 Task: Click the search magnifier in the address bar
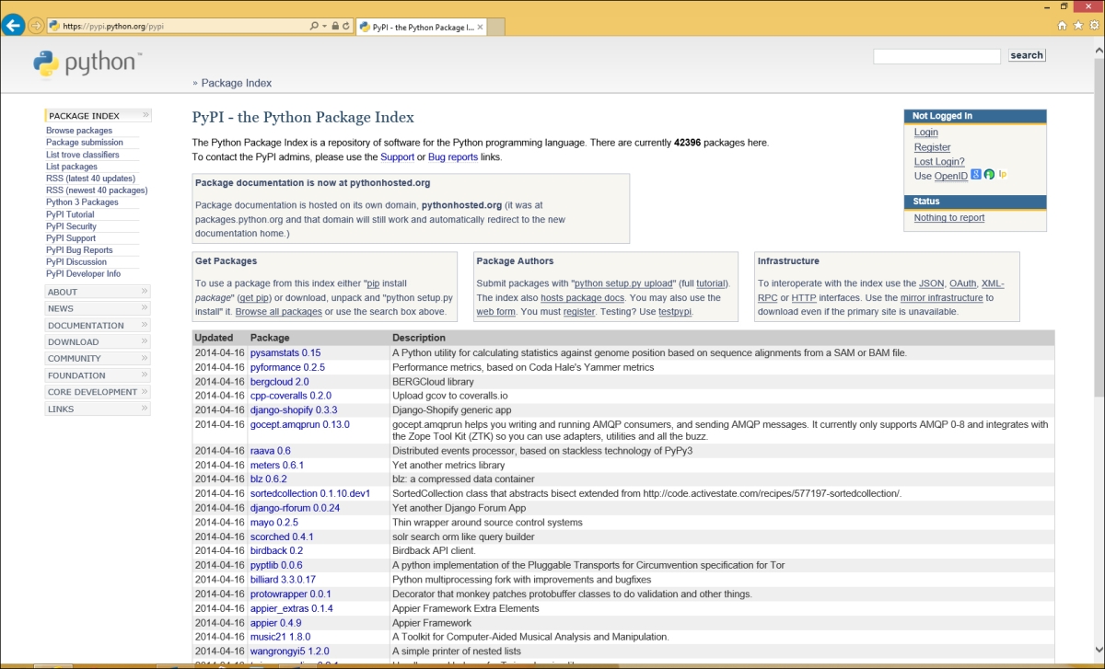point(314,27)
